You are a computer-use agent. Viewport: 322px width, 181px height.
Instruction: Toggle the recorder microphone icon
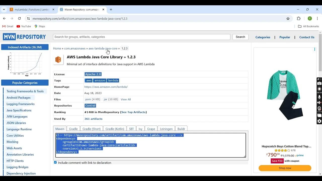tap(319, 97)
